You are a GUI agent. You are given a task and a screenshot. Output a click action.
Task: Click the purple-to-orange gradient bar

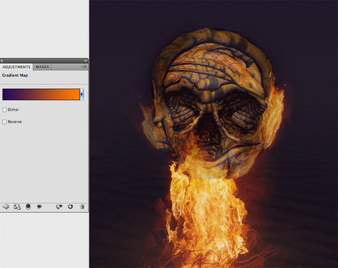click(x=41, y=95)
